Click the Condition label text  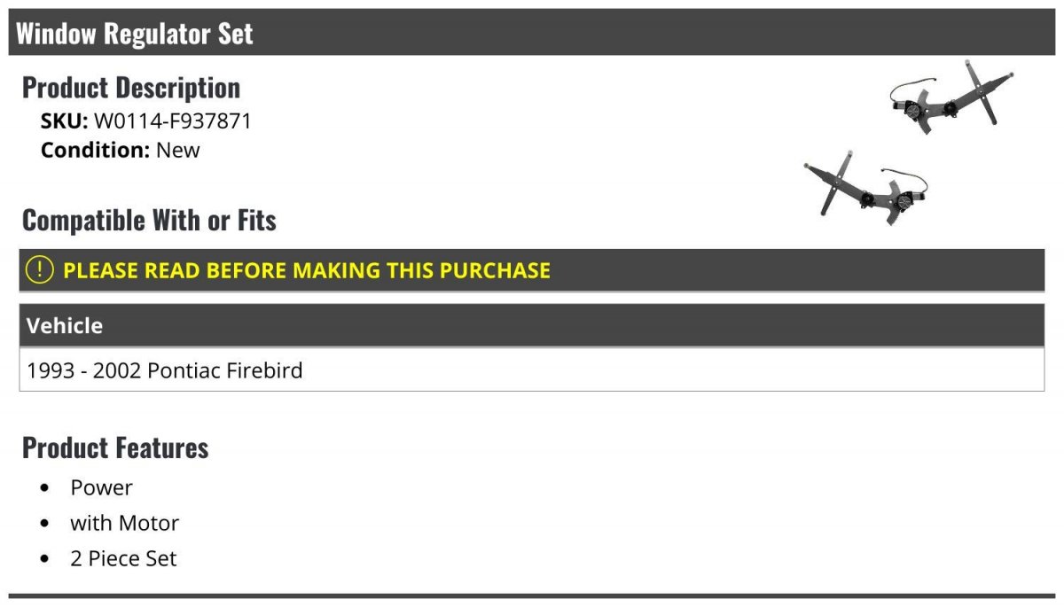(96, 150)
